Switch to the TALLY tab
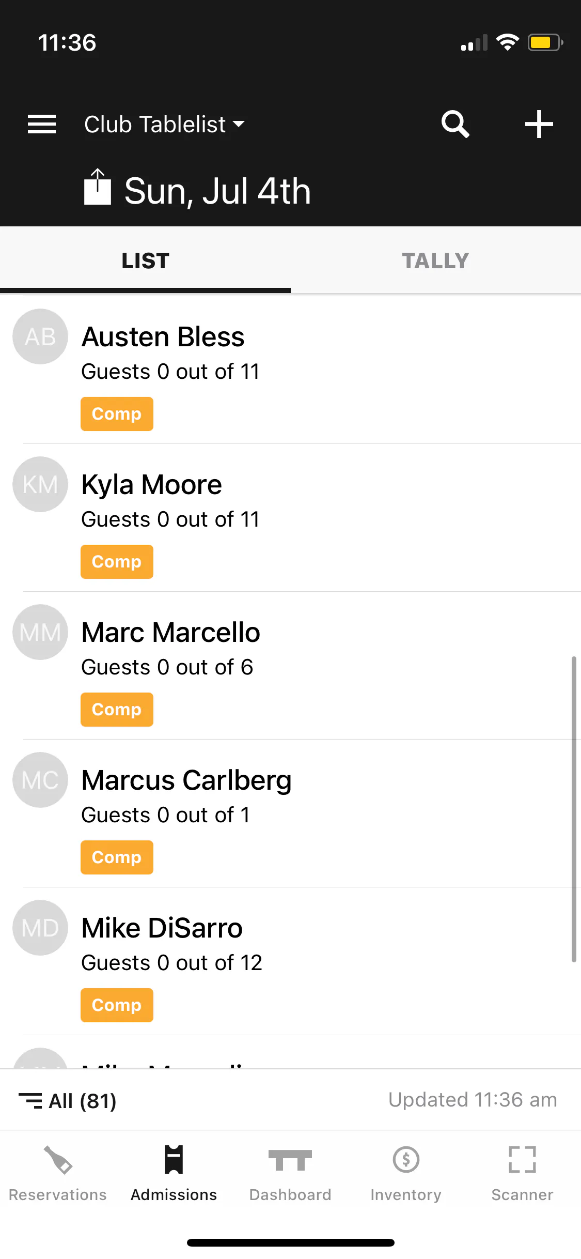The width and height of the screenshot is (581, 1259). point(435,261)
